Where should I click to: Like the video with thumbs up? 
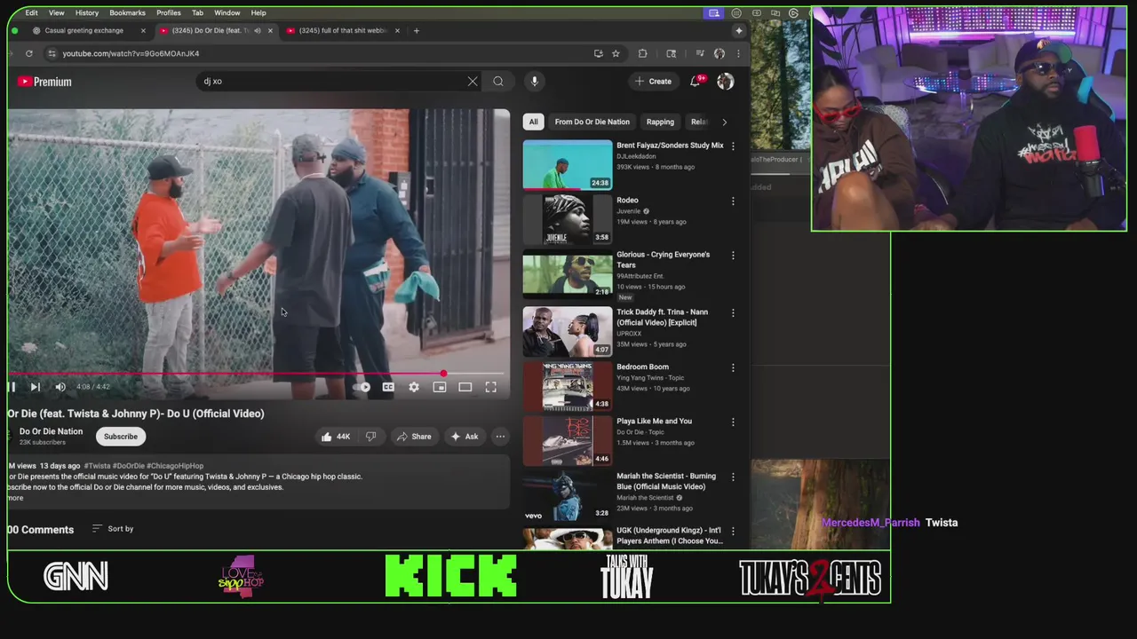click(x=336, y=437)
